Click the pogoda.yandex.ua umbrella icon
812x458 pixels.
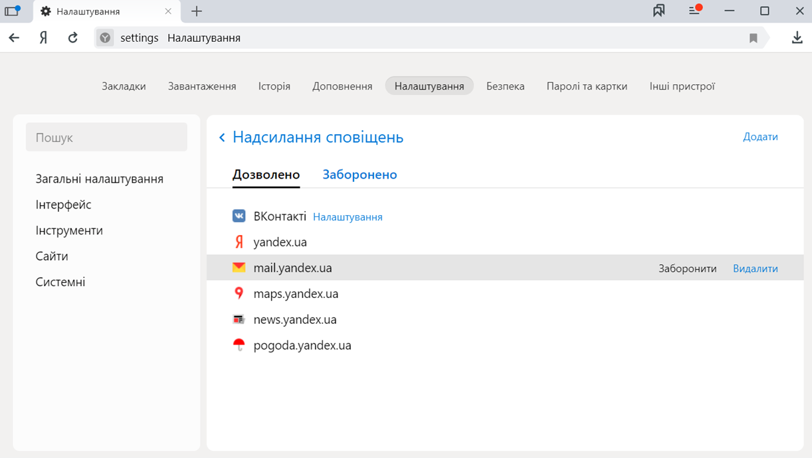coord(239,345)
